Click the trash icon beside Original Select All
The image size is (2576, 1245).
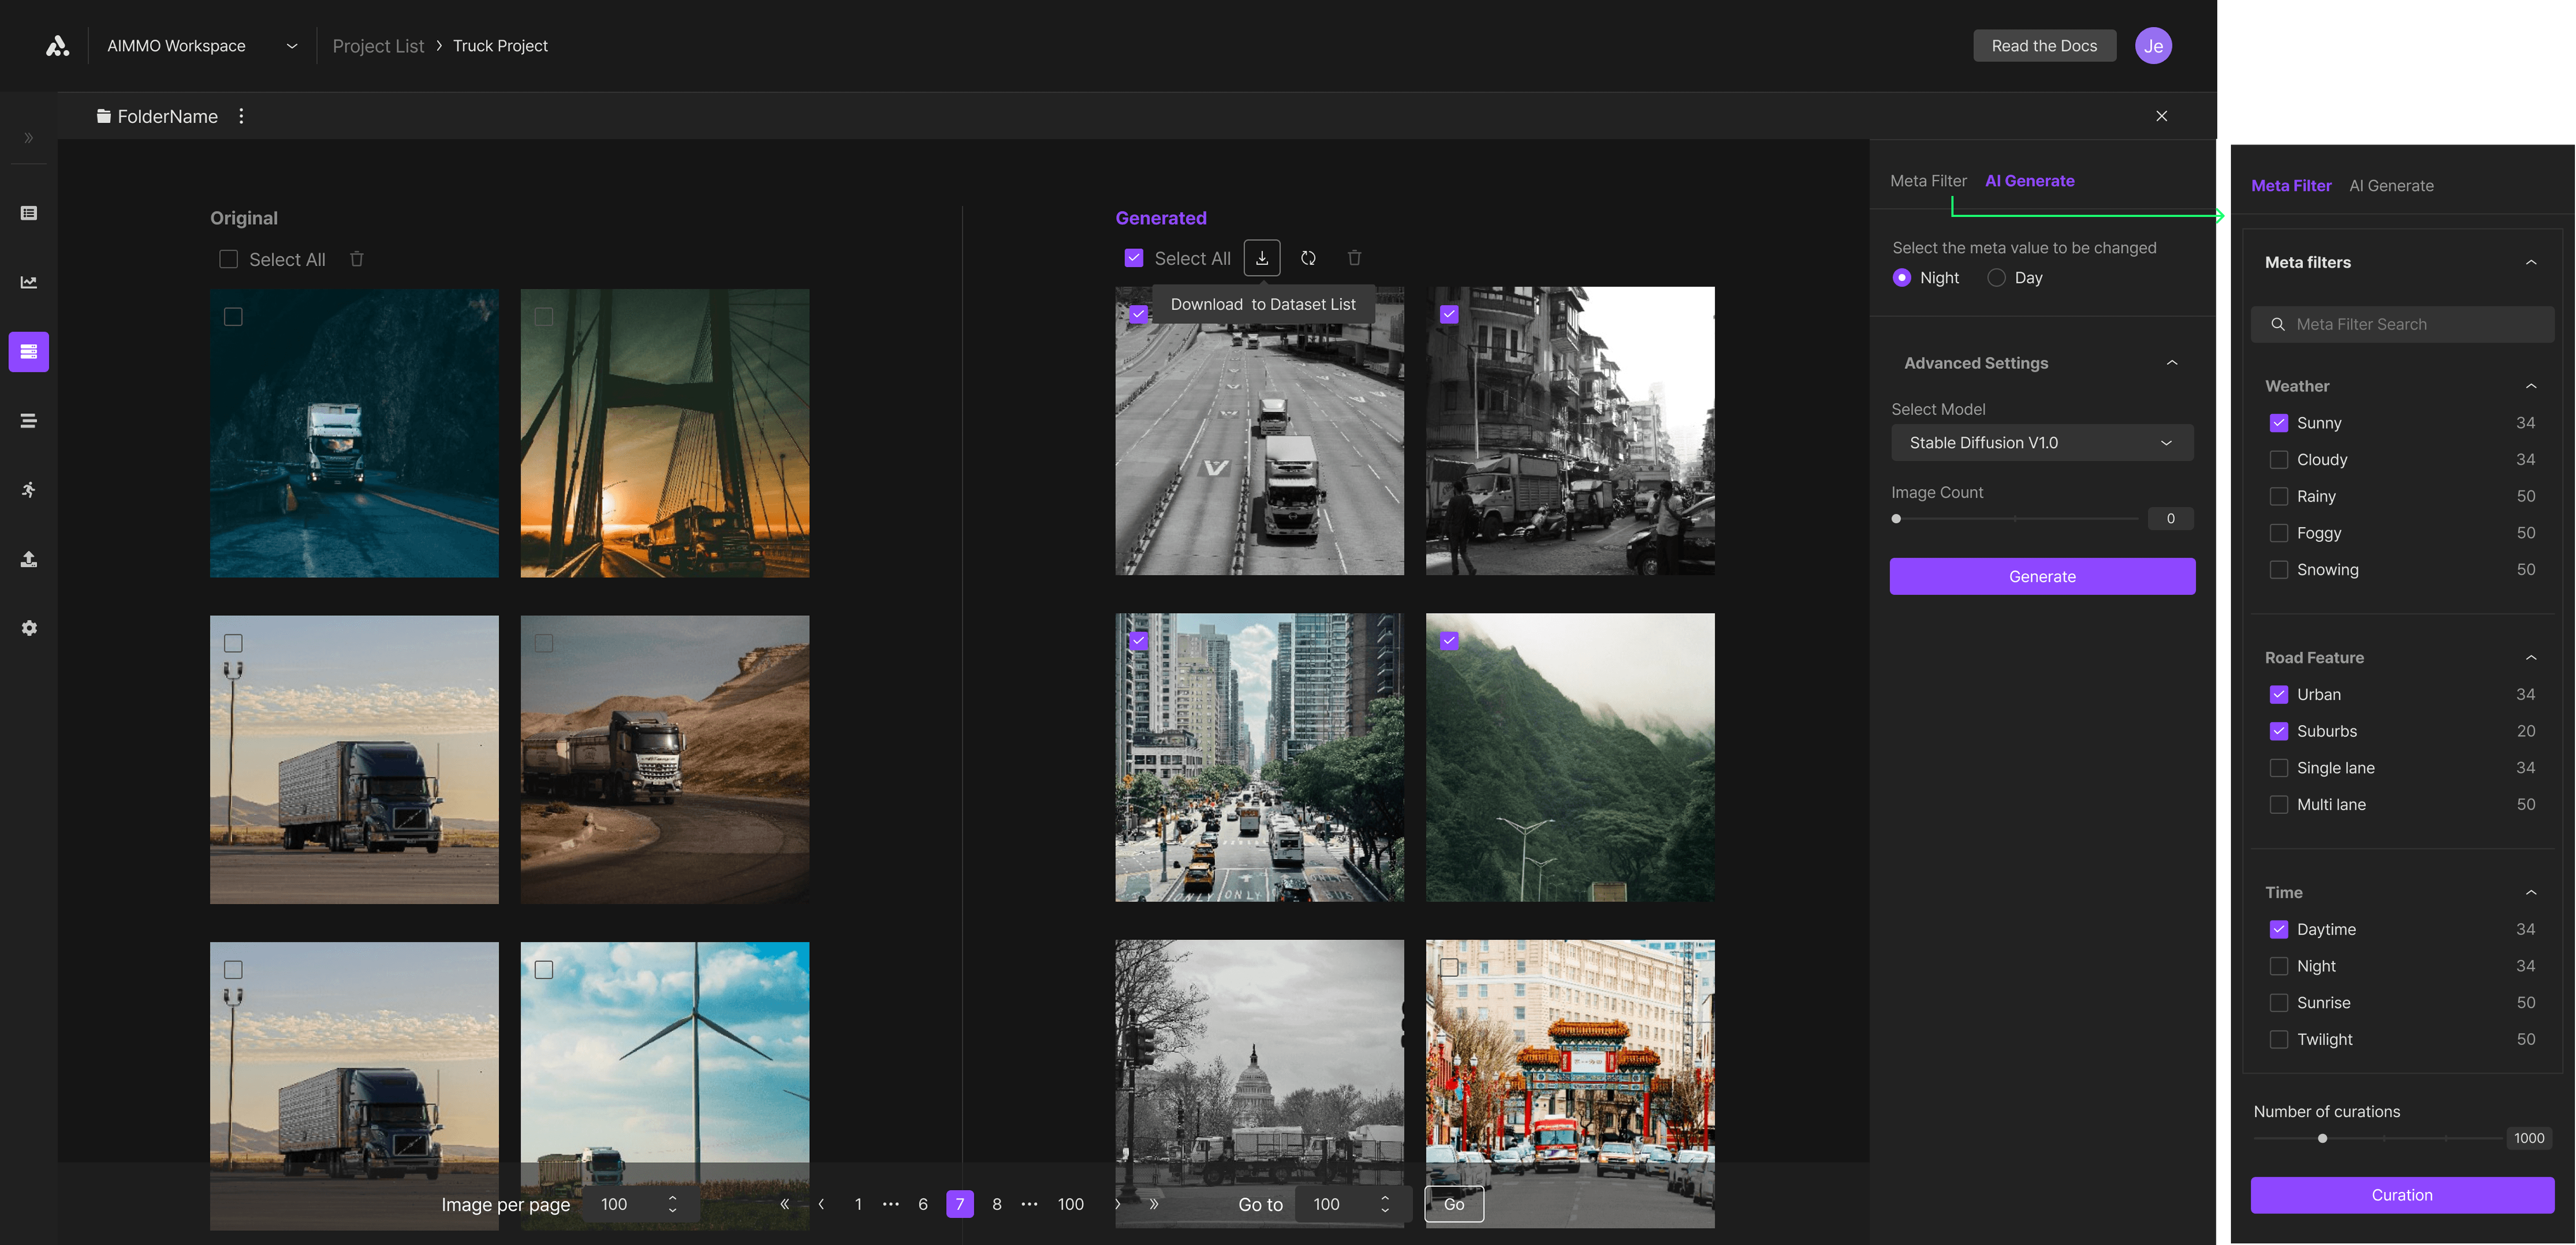(357, 259)
